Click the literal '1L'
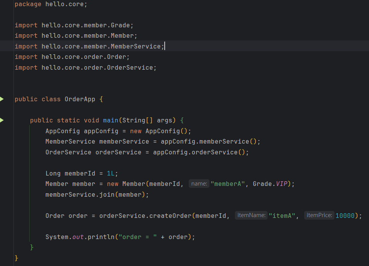The image size is (369, 266). pyautogui.click(x=110, y=174)
